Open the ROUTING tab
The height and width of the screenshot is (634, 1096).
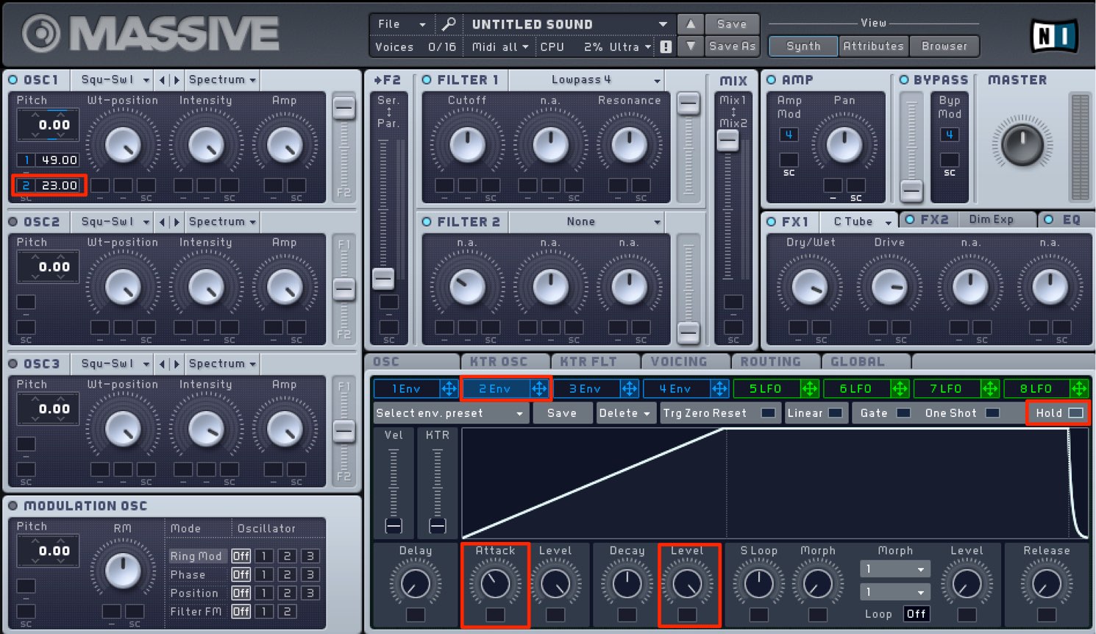pos(770,362)
